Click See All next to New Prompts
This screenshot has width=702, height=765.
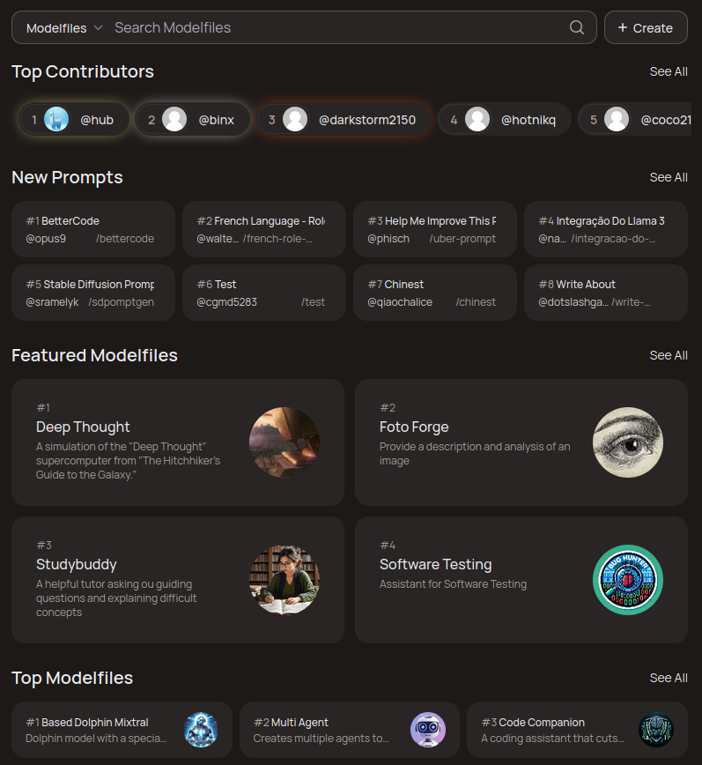669,178
